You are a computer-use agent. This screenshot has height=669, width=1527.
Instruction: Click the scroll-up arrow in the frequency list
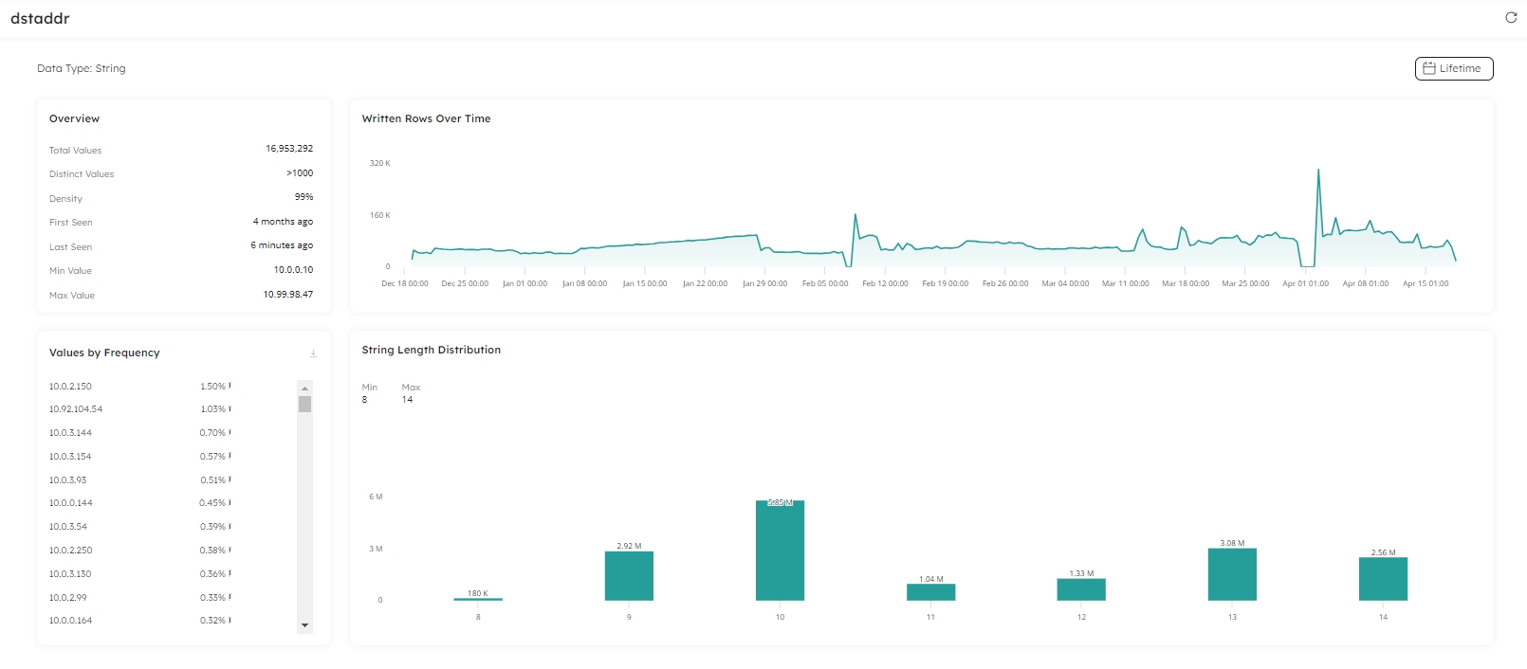[304, 388]
